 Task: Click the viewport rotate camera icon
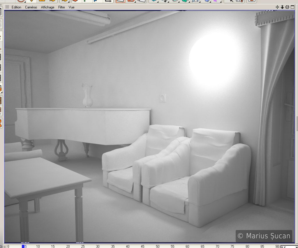(287, 7)
